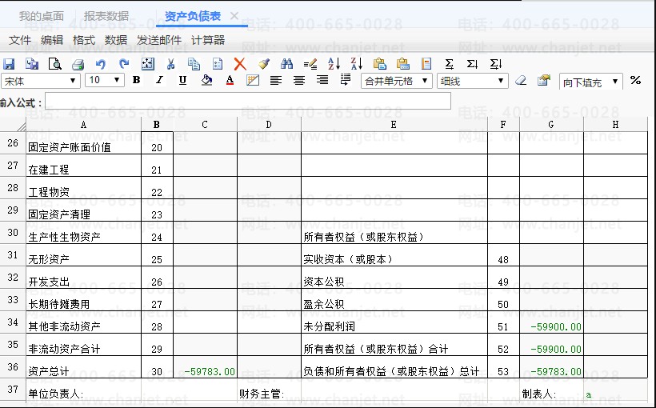Image resolution: width=656 pixels, height=408 pixels.
Task: Open the 合并单元格 dropdown
Action: (397, 81)
